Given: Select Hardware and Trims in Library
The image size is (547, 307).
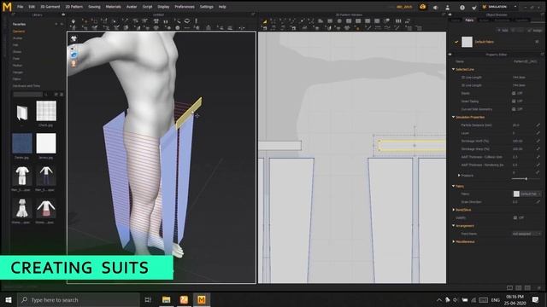Looking at the screenshot, I should pos(26,85).
